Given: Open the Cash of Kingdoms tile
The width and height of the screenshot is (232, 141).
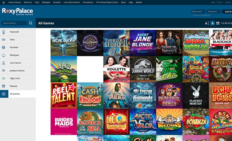Looking at the screenshot, I should pyautogui.click(x=90, y=96).
